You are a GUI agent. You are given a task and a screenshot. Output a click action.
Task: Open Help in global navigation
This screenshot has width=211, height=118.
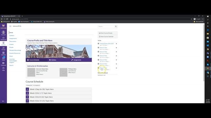pyautogui.click(x=3, y=69)
